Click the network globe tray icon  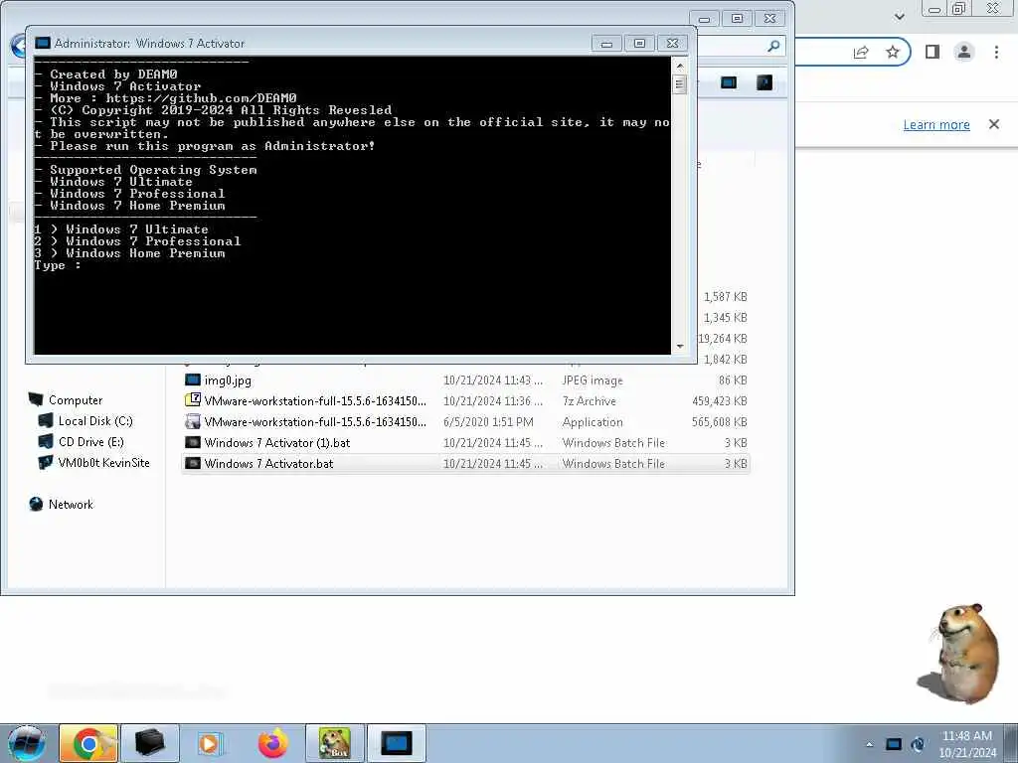tap(918, 744)
